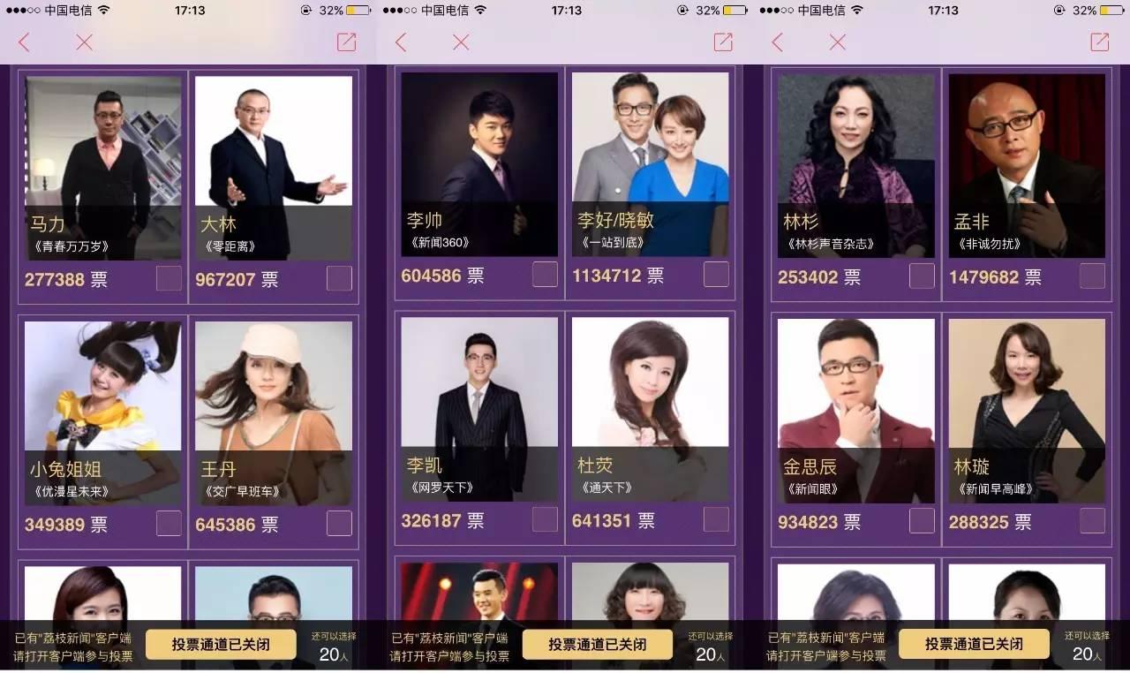Open 大林's photo card

tap(274, 168)
